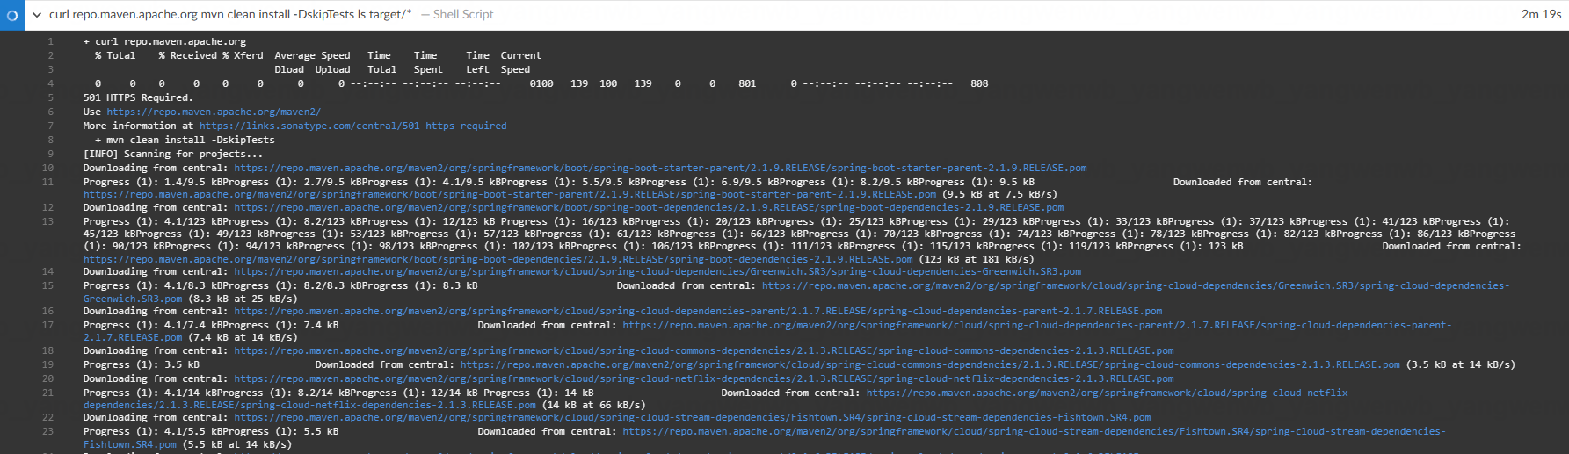Open spring-boot-starter-parent pom link on line 10
The width and height of the screenshot is (1569, 454).
coord(660,168)
